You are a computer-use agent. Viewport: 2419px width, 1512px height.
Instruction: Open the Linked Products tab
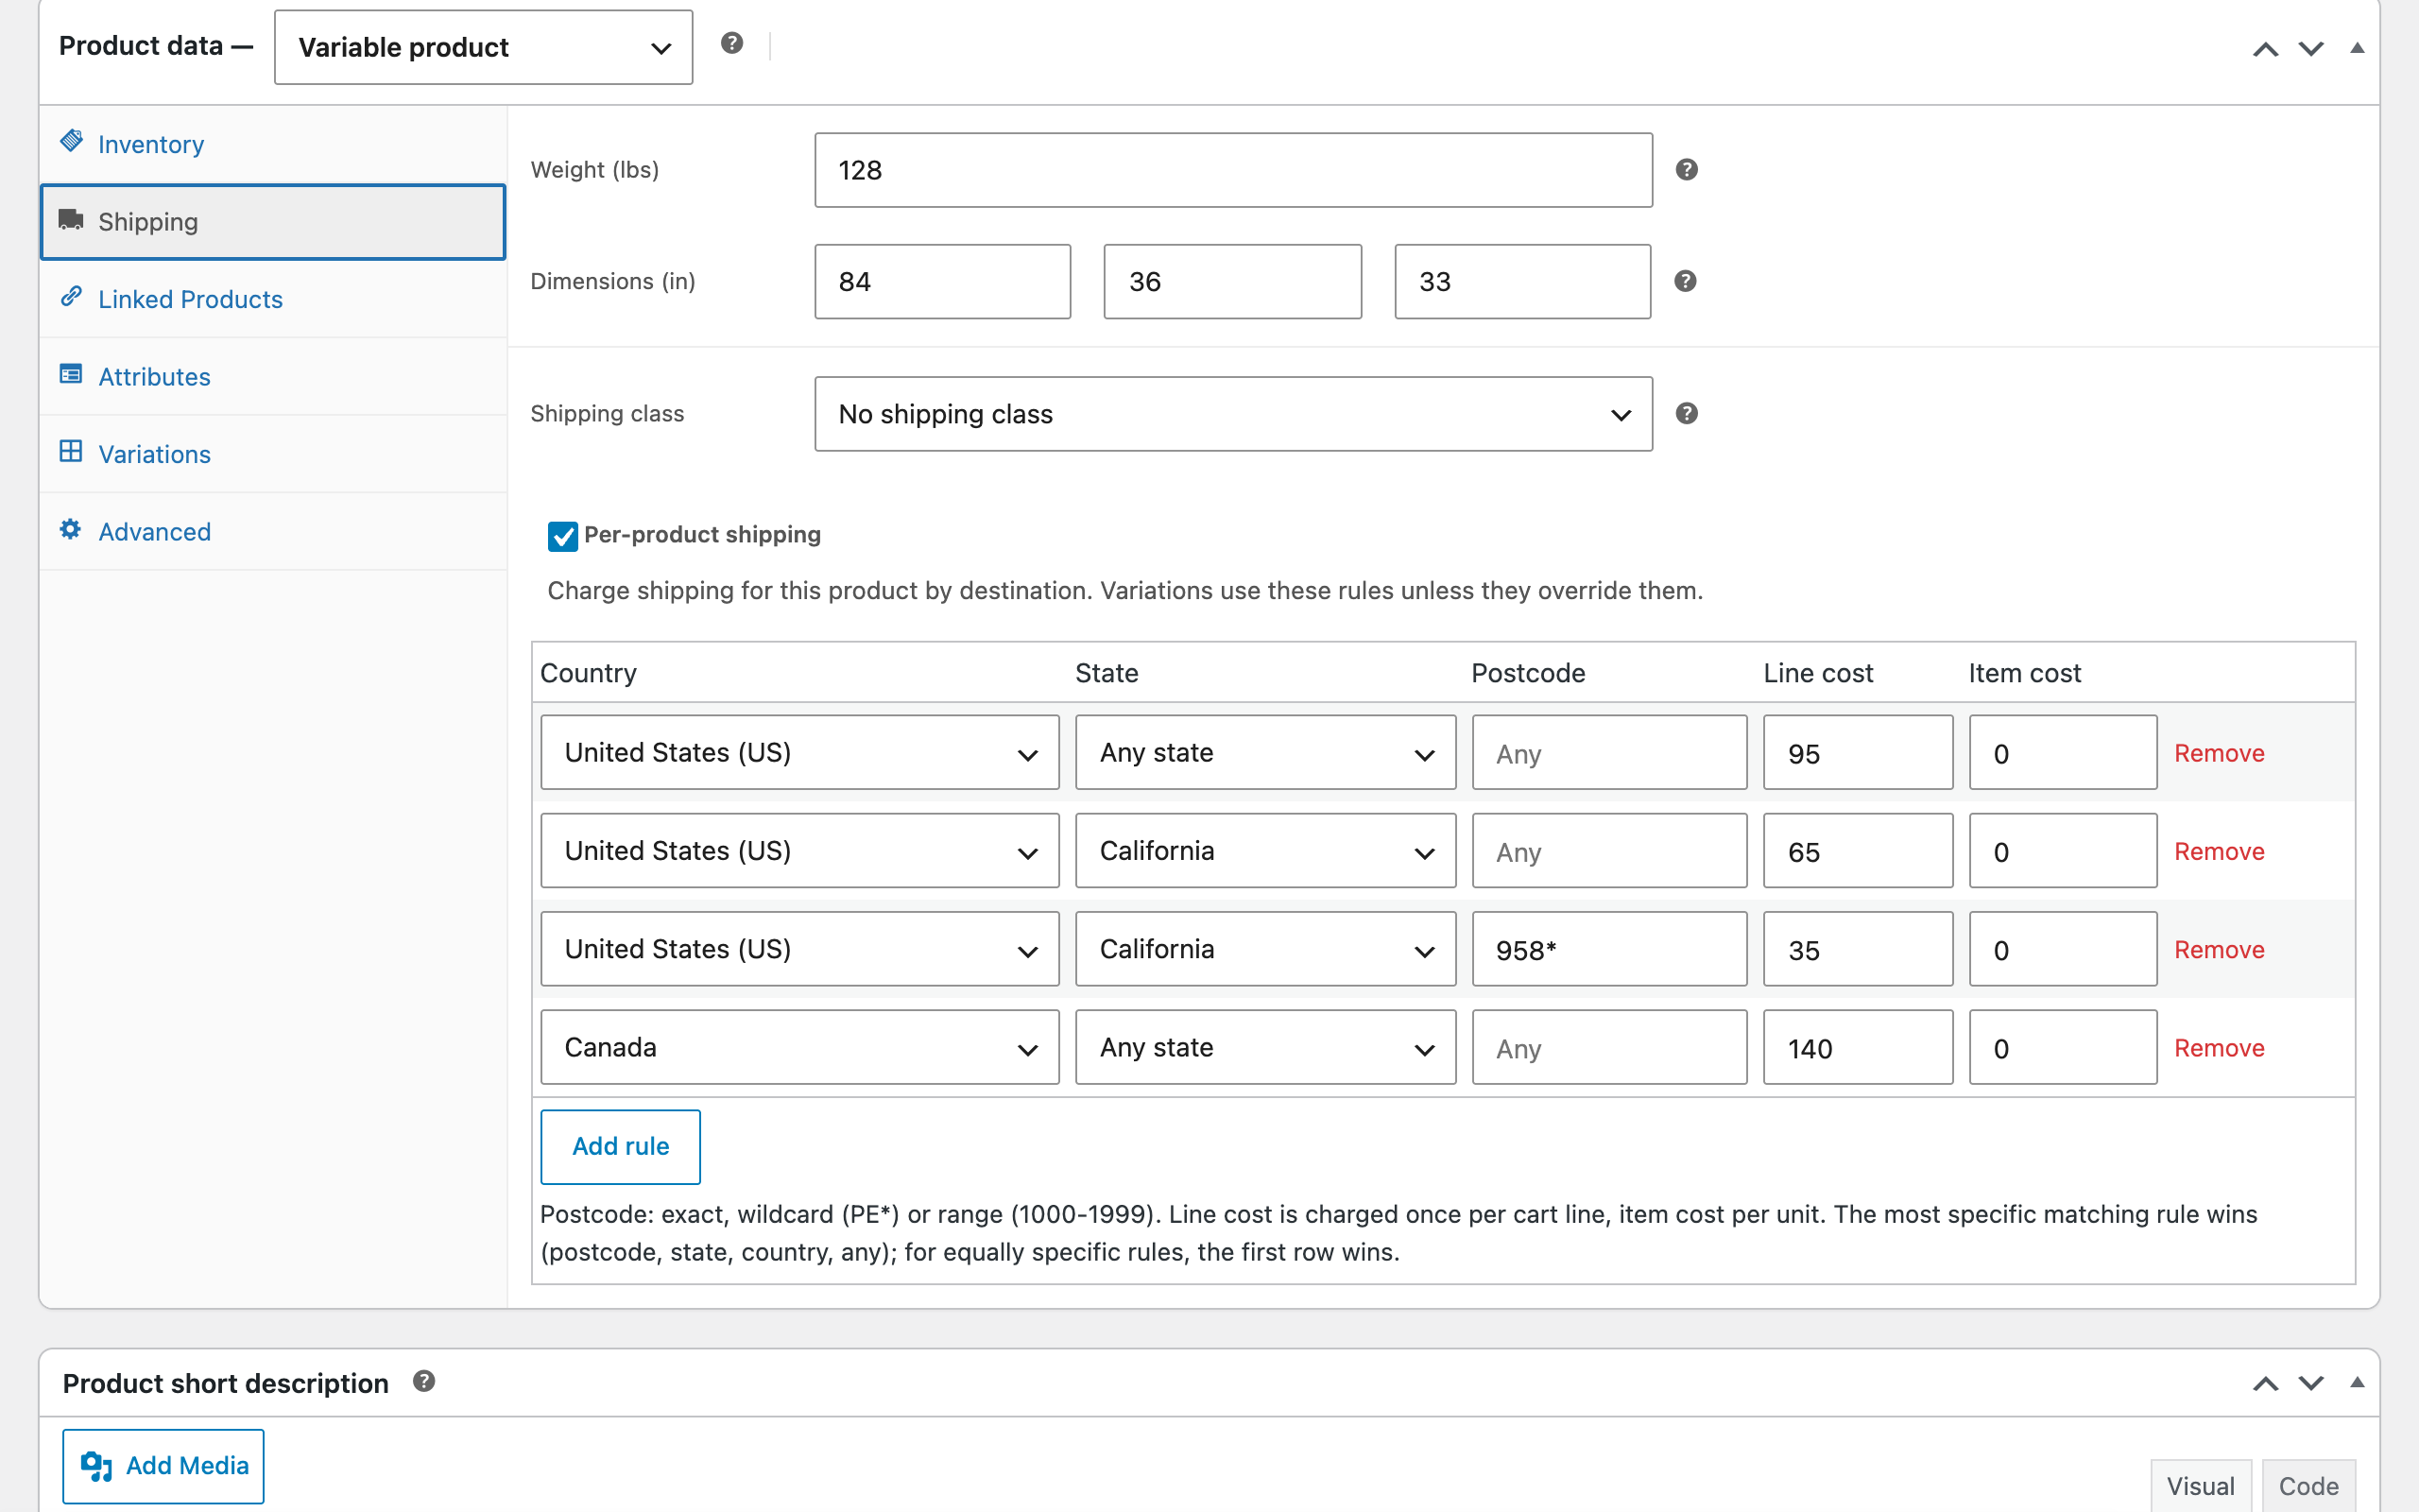tap(273, 299)
